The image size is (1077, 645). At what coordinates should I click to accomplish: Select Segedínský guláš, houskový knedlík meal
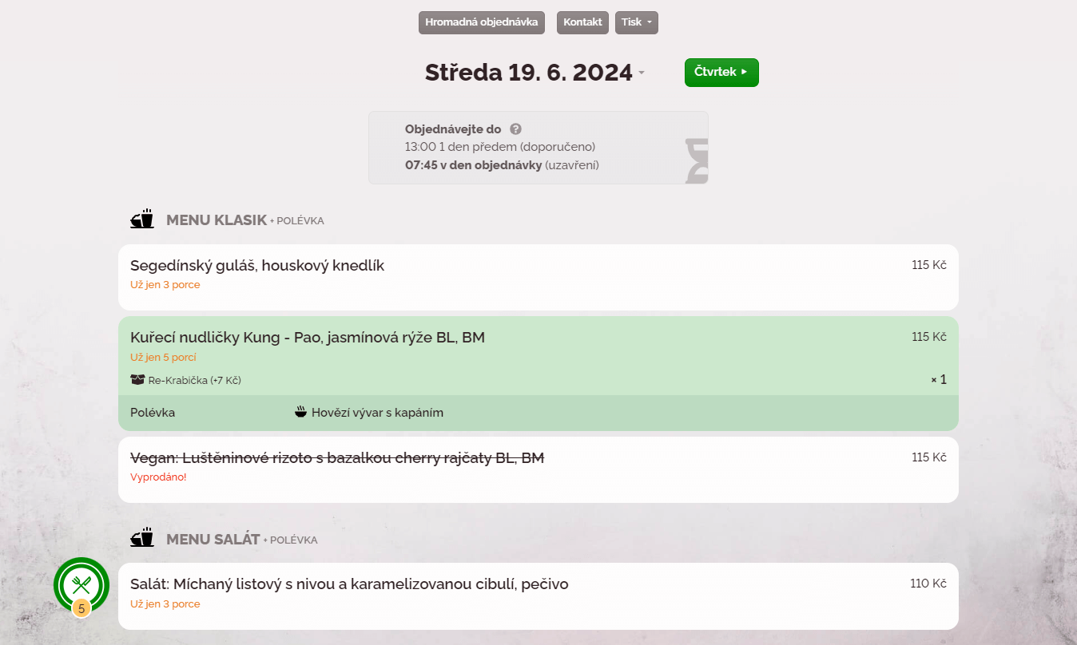[257, 266]
